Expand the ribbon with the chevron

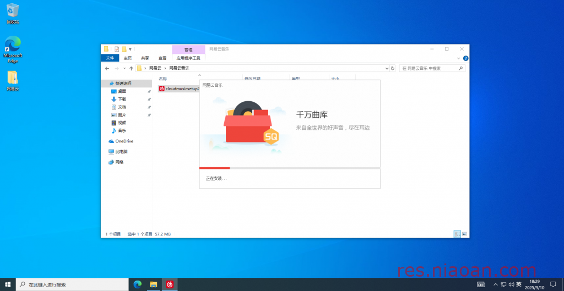coord(459,58)
